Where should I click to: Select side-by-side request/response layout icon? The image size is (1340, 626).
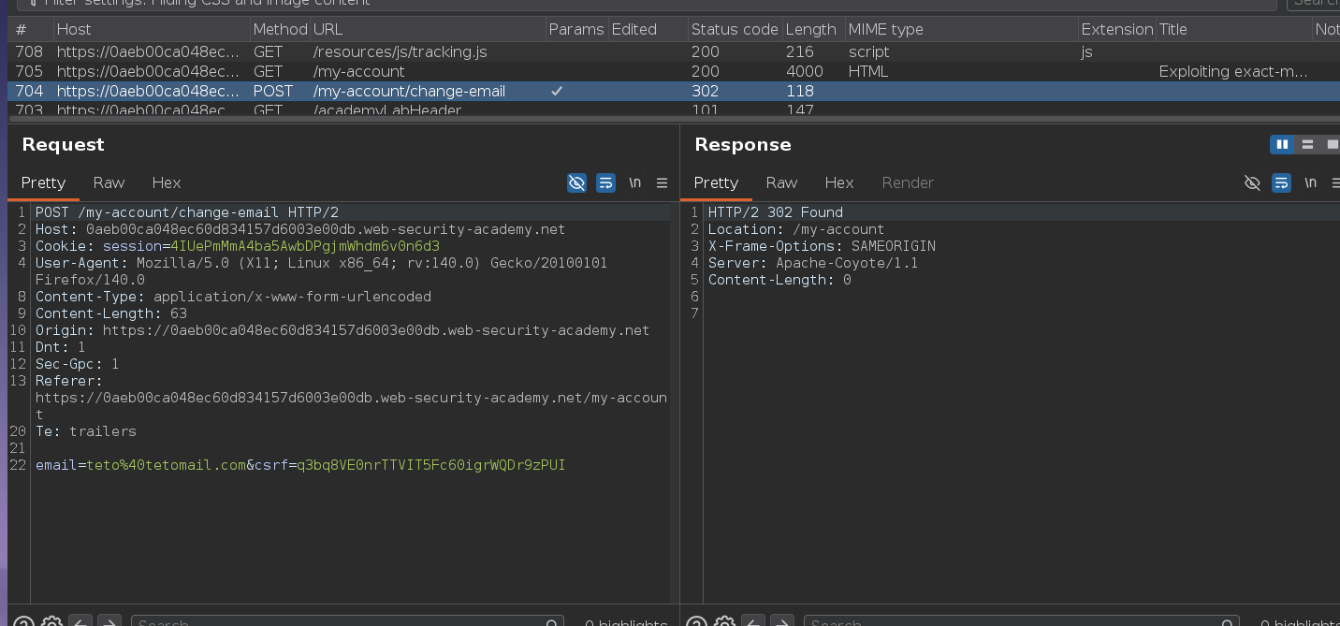tap(1282, 144)
